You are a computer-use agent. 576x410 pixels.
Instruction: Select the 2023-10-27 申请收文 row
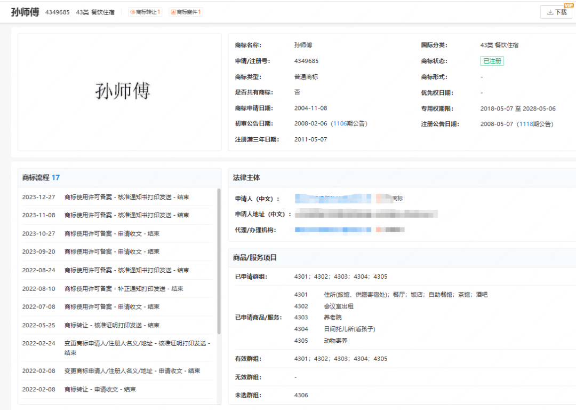coord(117,233)
